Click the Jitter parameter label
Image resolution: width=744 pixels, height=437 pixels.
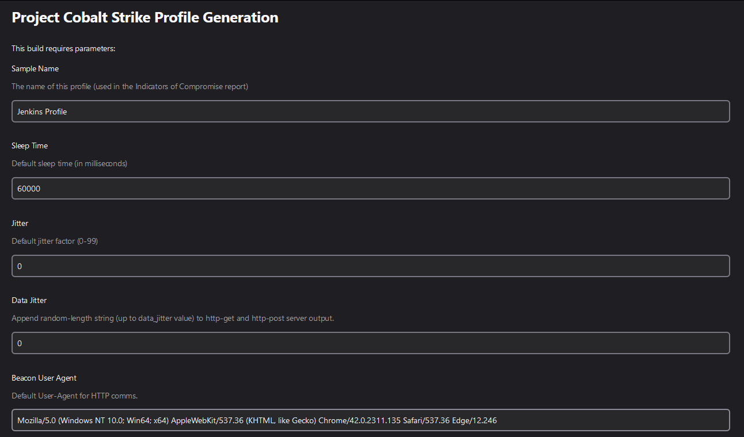pos(20,223)
